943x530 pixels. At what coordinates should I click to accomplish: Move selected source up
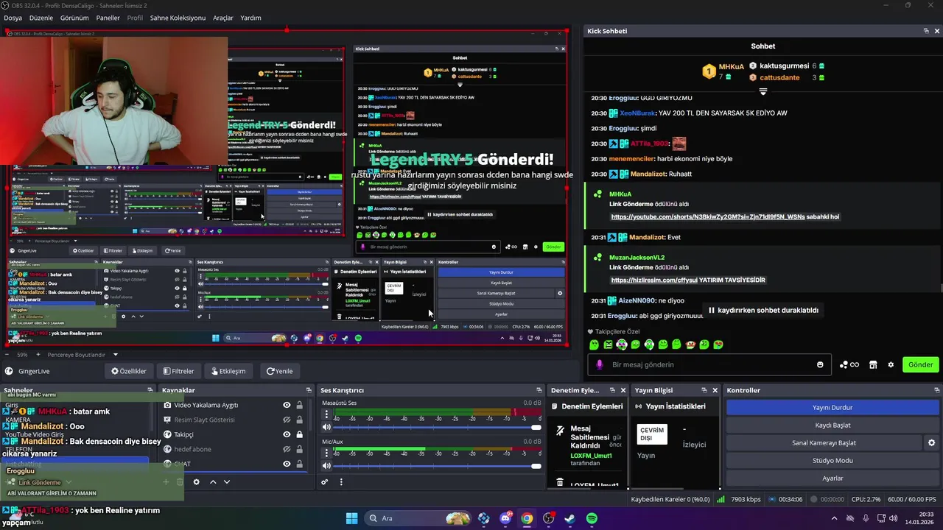point(213,482)
